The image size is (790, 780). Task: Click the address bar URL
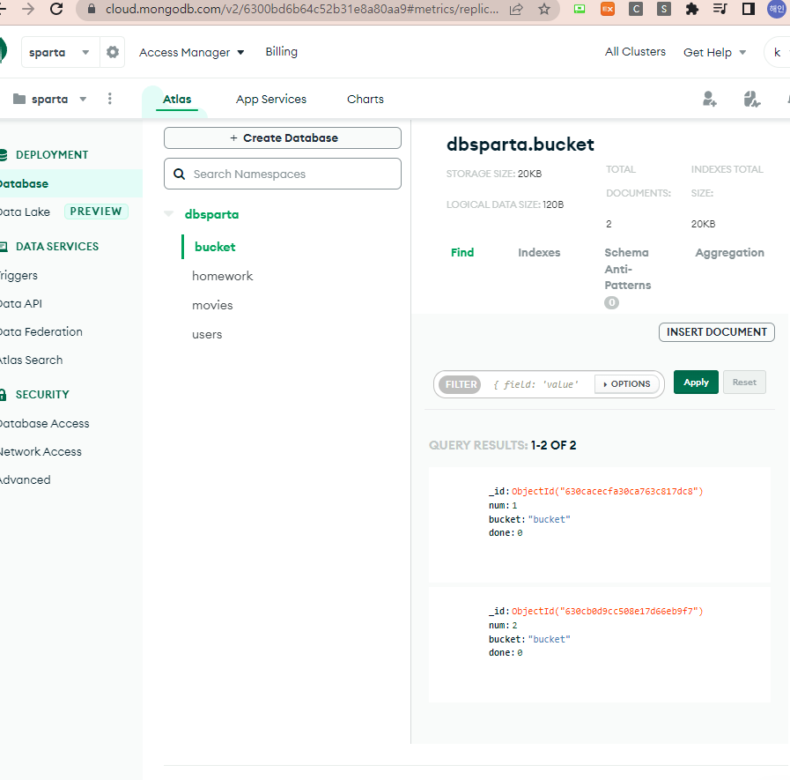302,9
